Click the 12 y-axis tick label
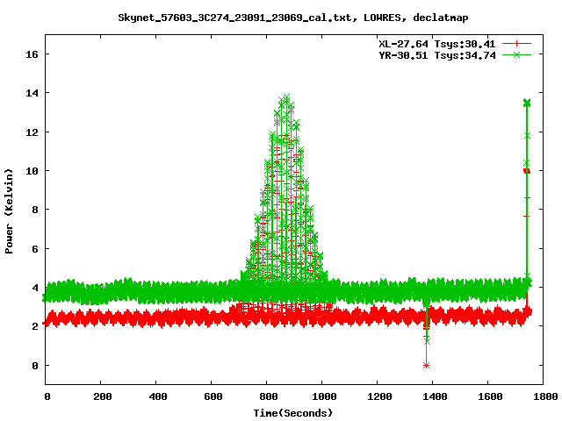This screenshot has height=421, width=562. click(x=32, y=132)
